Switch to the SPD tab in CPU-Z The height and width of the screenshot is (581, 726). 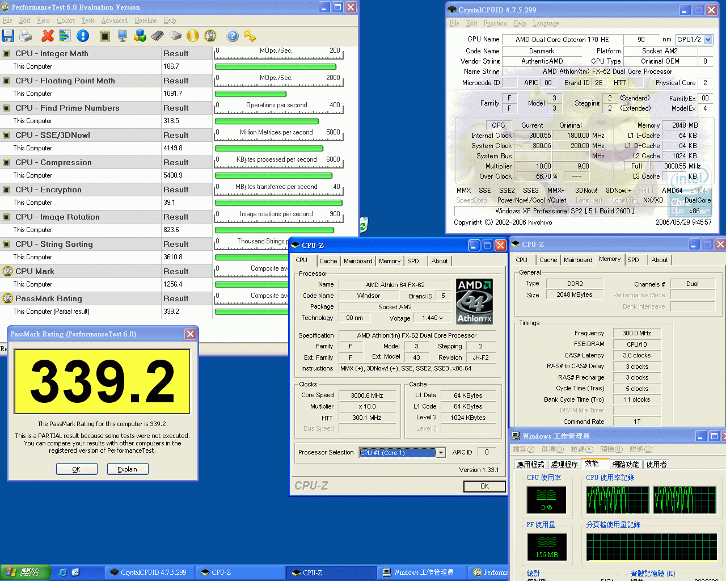tap(412, 261)
